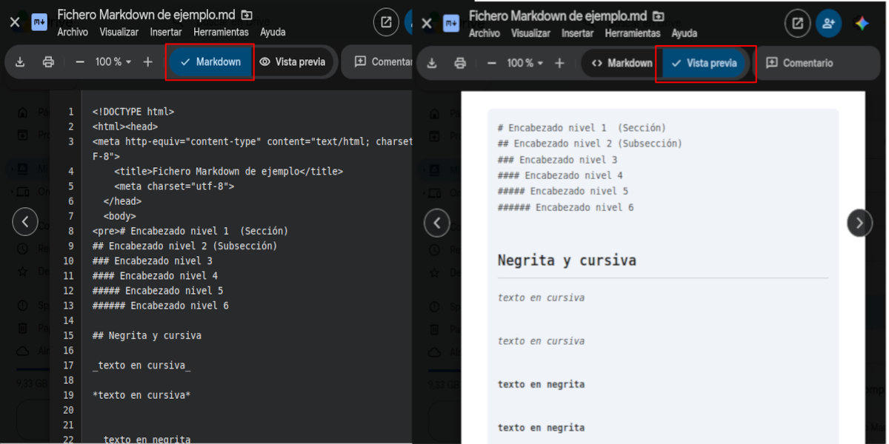The height and width of the screenshot is (444, 889).
Task: Click the '*texto en cursiva*' source line
Action: [x=141, y=395]
